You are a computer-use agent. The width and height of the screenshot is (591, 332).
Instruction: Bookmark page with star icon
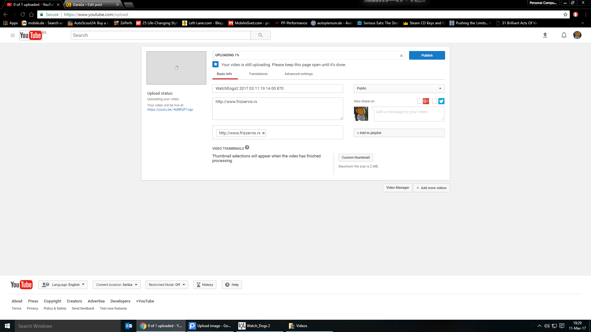tap(565, 14)
